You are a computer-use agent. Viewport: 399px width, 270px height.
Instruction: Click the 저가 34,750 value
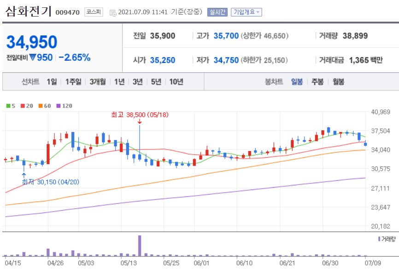[x=226, y=60]
